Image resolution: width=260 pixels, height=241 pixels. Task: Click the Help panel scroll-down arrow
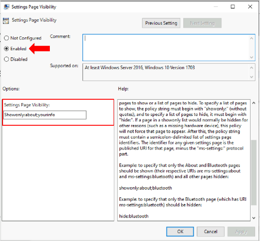253,218
